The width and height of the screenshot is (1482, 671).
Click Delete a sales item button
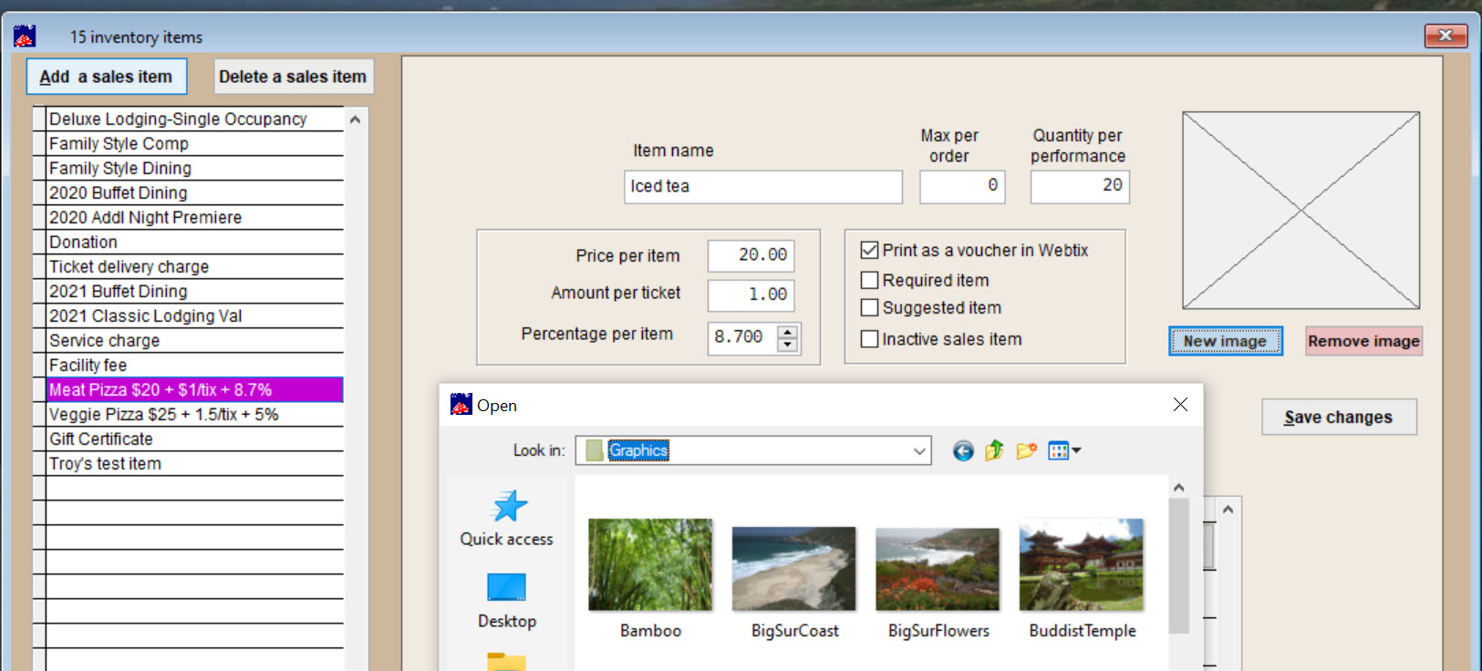[x=293, y=77]
